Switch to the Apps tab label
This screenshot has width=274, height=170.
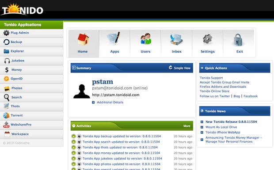114,52
